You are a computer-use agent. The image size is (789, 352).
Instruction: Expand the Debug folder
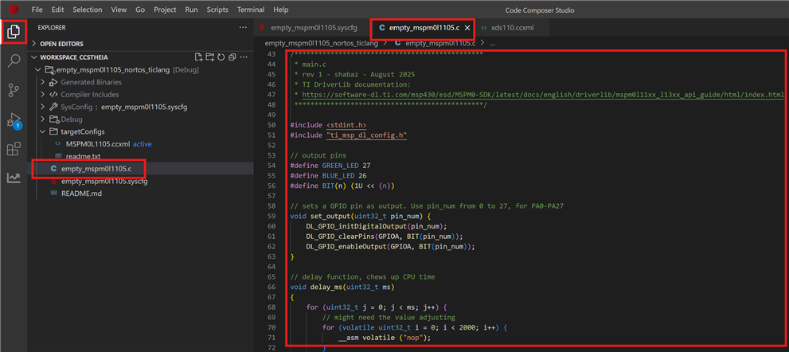coord(43,119)
